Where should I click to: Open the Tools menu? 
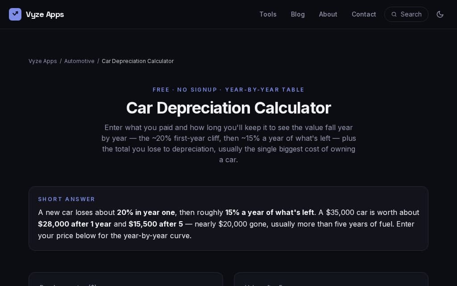[x=268, y=14]
